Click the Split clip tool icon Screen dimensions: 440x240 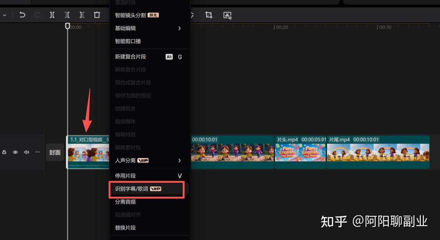tap(52, 15)
